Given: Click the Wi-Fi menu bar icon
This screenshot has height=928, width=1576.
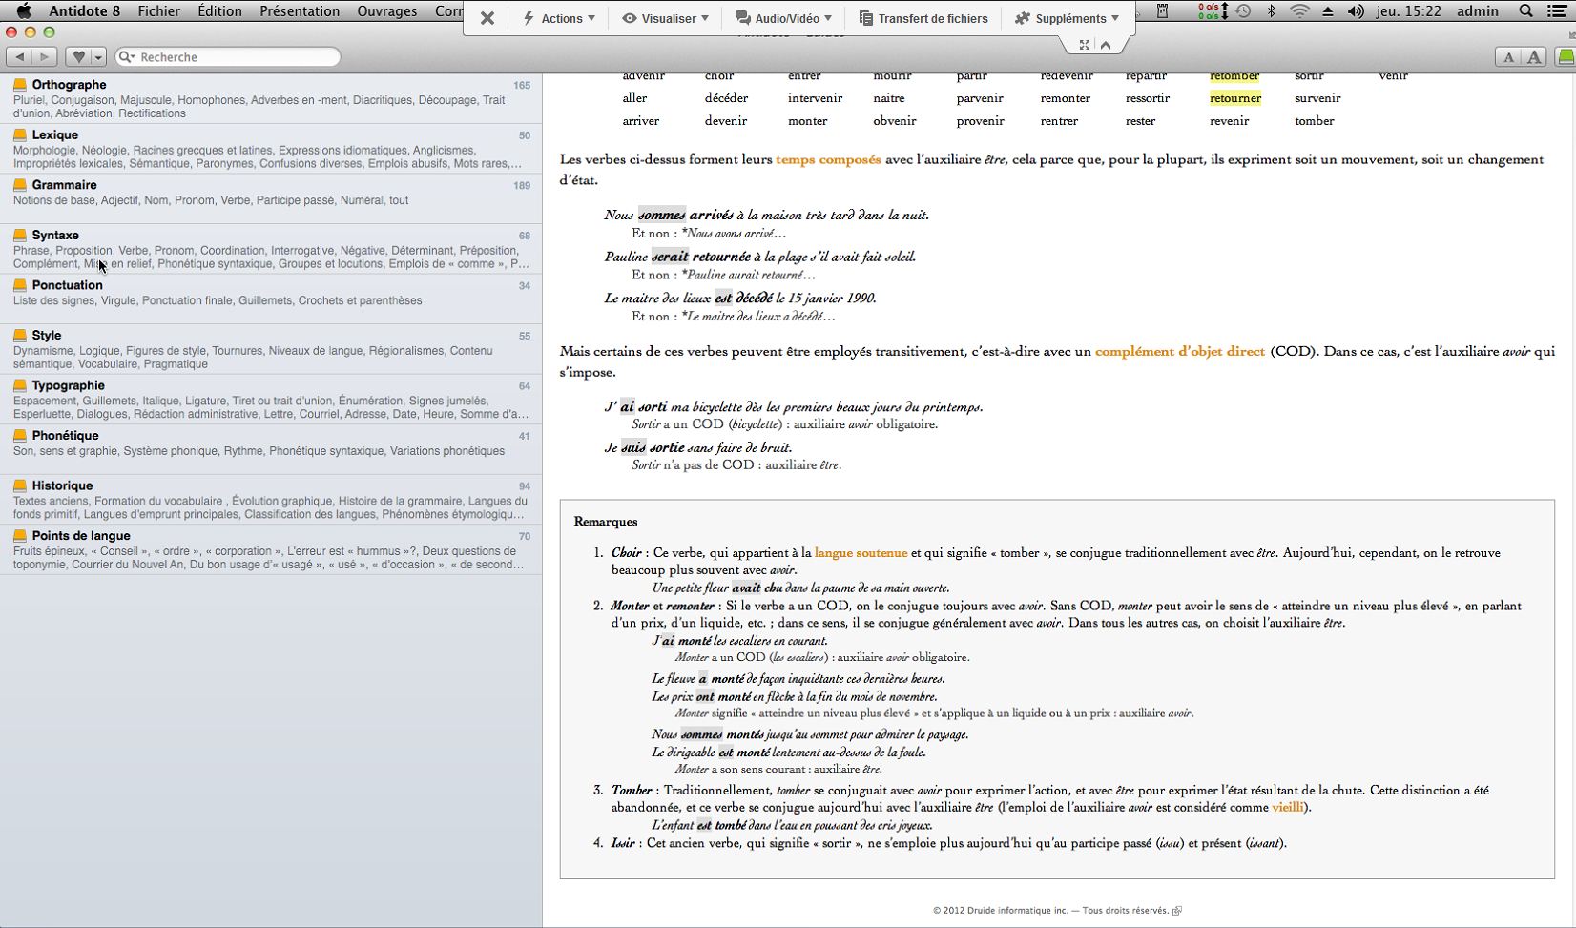Looking at the screenshot, I should coord(1299,10).
